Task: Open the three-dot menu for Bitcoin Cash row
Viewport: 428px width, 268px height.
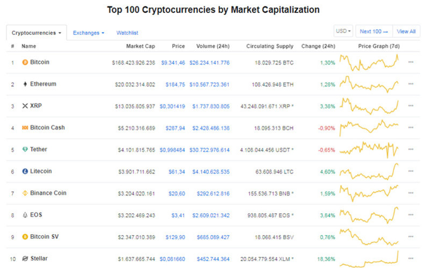Action: [411, 127]
